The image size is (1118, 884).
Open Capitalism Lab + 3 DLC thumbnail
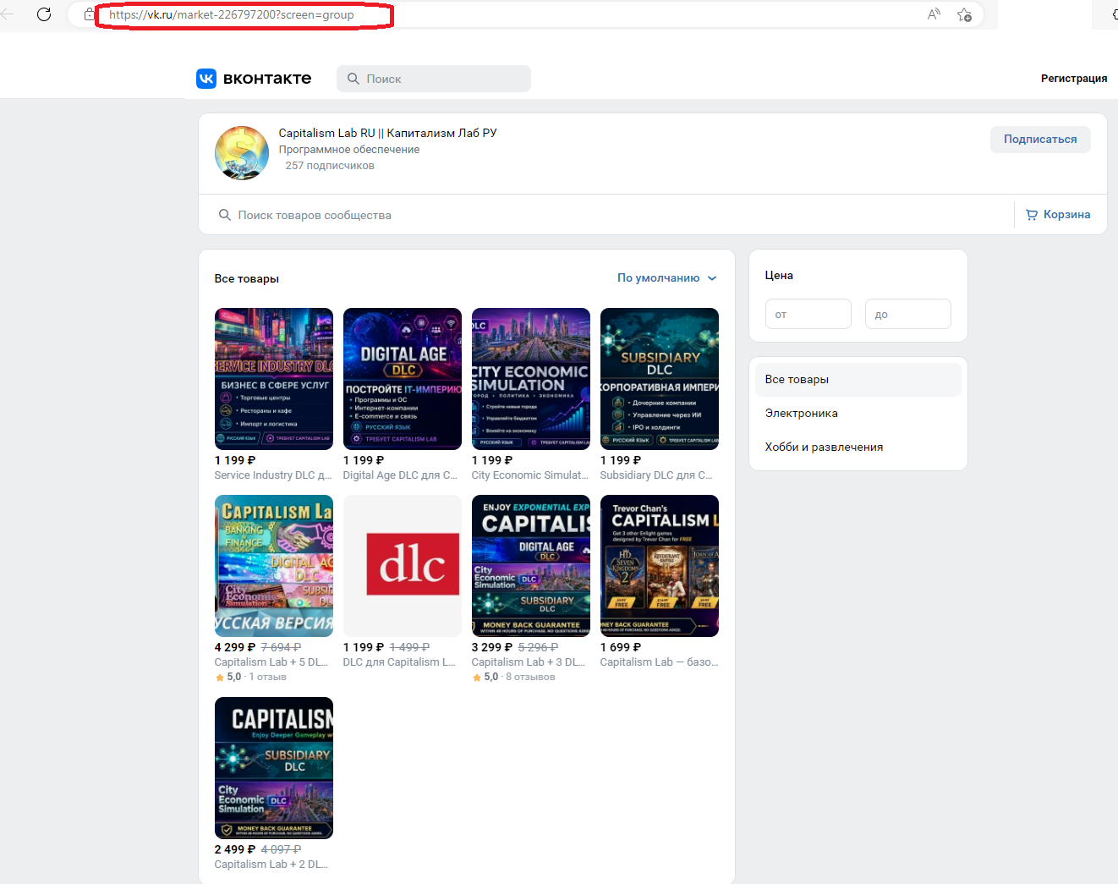[531, 566]
